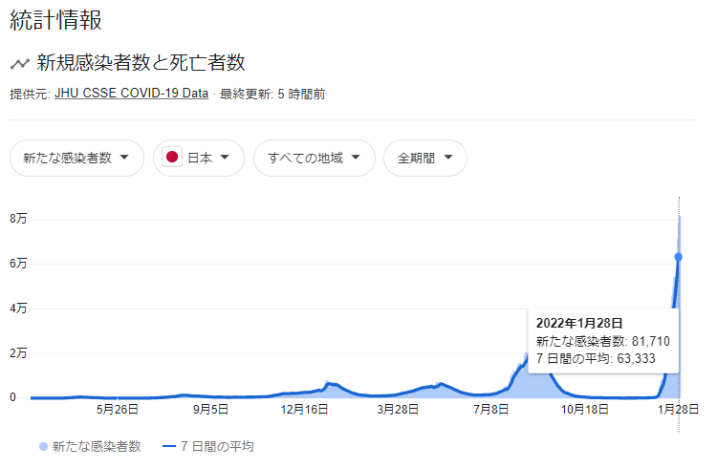Viewport: 717px width, 468px height.
Task: Open the 新たな感染者数 metric dropdown
Action: coord(76,158)
